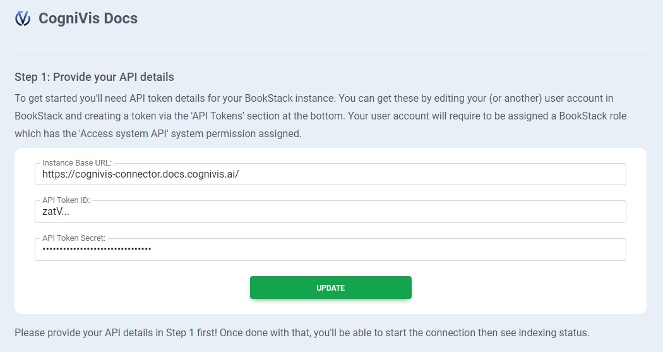This screenshot has width=663, height=352.
Task: Click the "API Token ID:" label
Action: pos(66,200)
